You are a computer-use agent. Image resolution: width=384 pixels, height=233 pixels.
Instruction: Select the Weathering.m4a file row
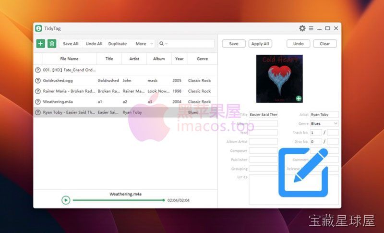click(x=125, y=102)
